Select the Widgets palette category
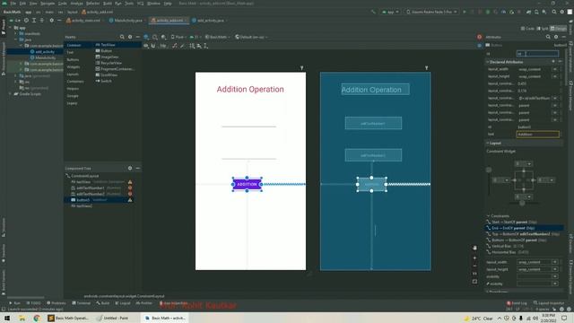The height and width of the screenshot is (323, 574). pyautogui.click(x=74, y=67)
